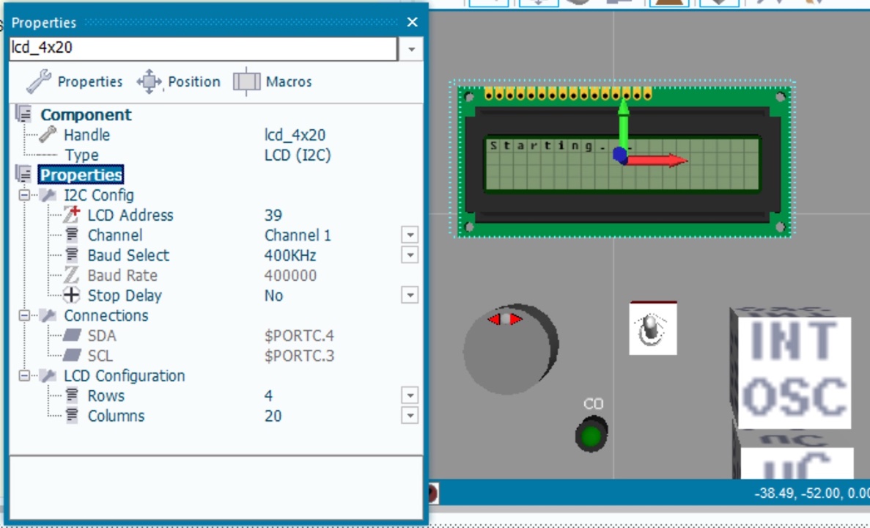This screenshot has width=870, height=528.
Task: Collapse the LCD Configuration tree group
Action: [x=24, y=376]
